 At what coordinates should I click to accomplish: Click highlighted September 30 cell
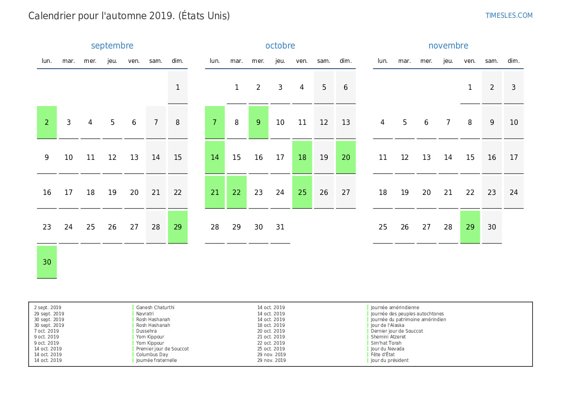tap(47, 262)
